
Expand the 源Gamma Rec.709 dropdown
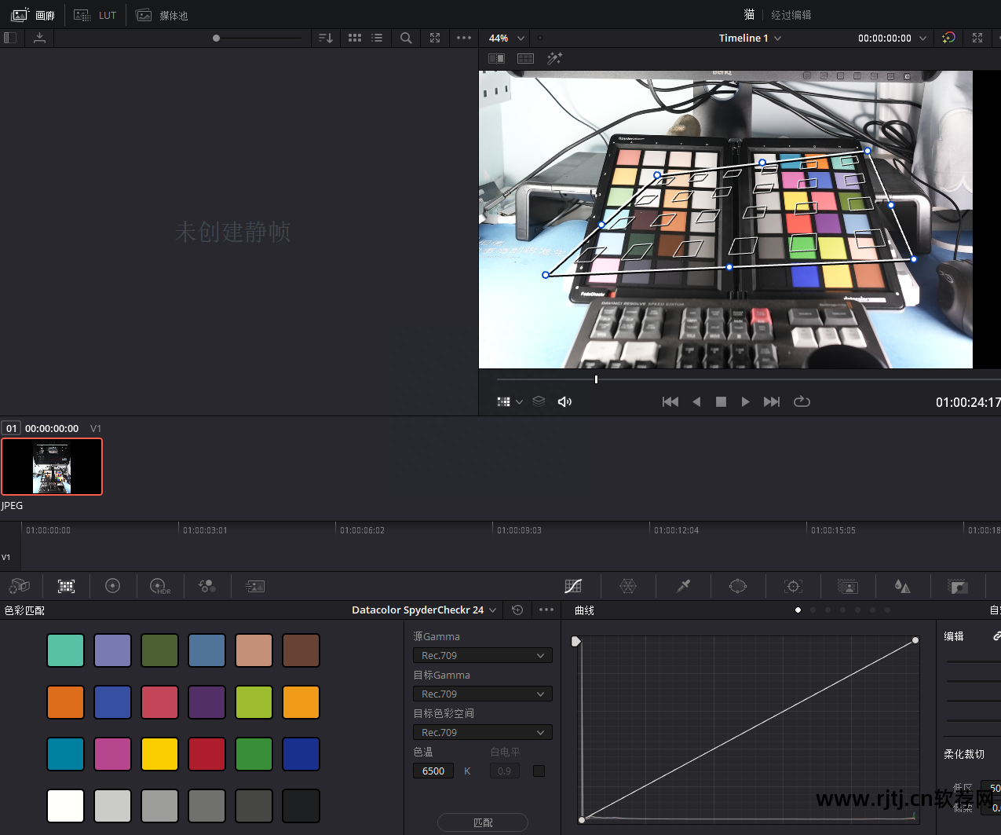[482, 655]
